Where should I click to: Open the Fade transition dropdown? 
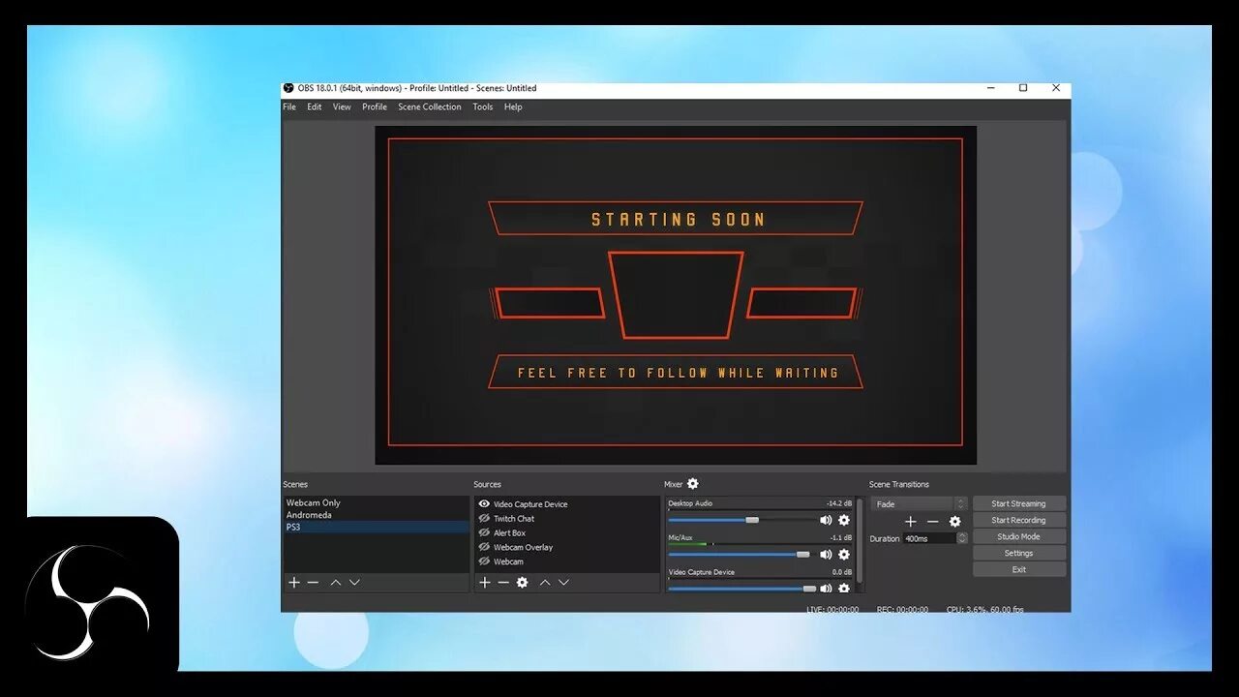919,504
